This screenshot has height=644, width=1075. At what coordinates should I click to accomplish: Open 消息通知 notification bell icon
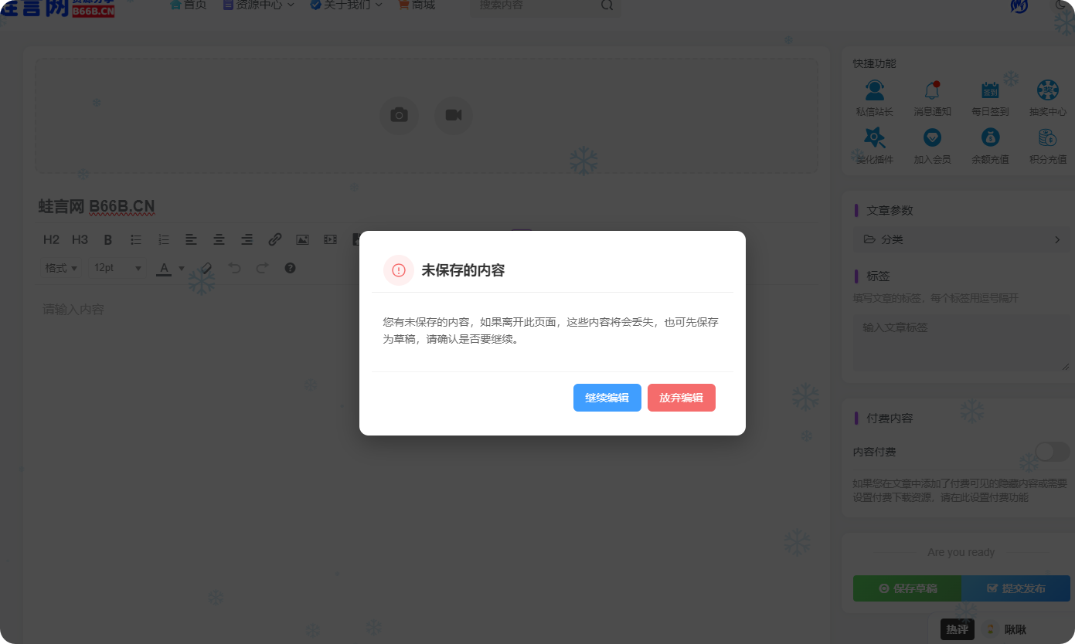pos(931,90)
